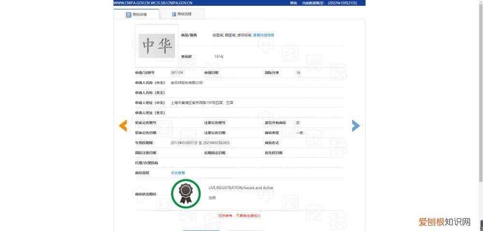Open the 中华 trademark image thumbnail
This screenshot has height=231, width=483.
tap(156, 46)
